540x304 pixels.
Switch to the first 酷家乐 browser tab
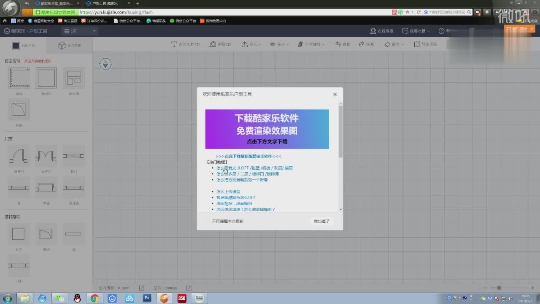point(57,3)
